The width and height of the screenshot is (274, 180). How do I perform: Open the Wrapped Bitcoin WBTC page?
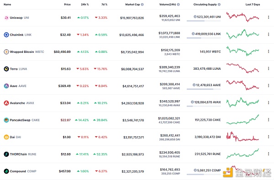point(27,52)
